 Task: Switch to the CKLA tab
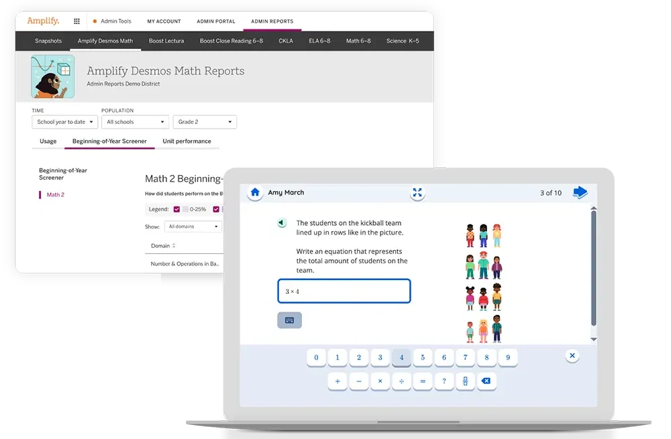coord(286,41)
